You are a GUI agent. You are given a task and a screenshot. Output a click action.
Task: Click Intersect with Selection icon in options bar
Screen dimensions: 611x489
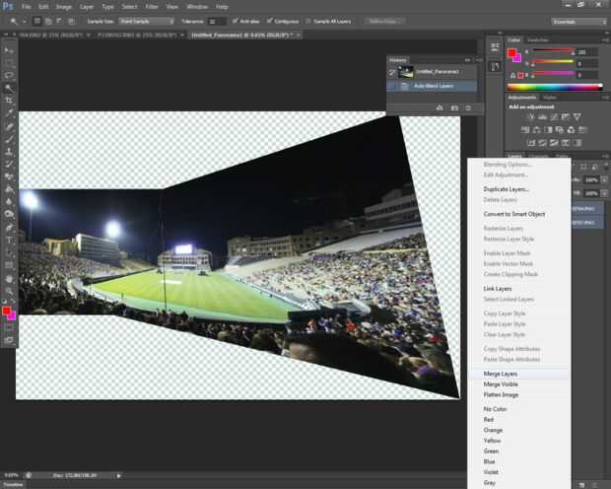click(71, 21)
